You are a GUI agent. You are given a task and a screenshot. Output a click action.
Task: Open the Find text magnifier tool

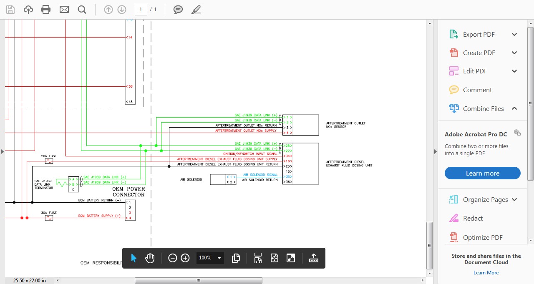(x=82, y=10)
